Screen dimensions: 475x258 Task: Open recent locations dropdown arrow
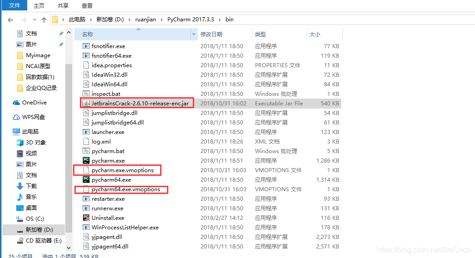tap(34, 20)
